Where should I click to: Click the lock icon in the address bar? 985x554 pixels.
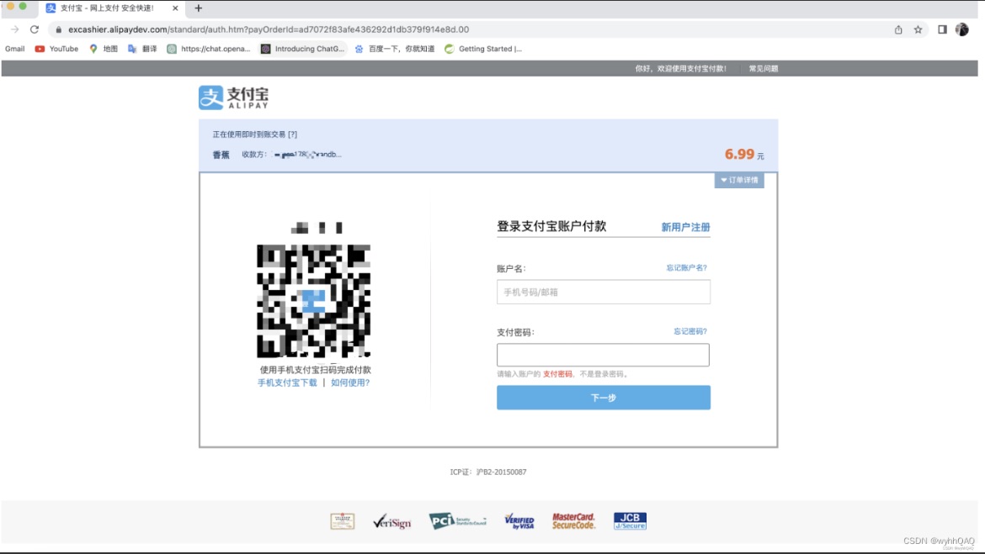point(58,29)
